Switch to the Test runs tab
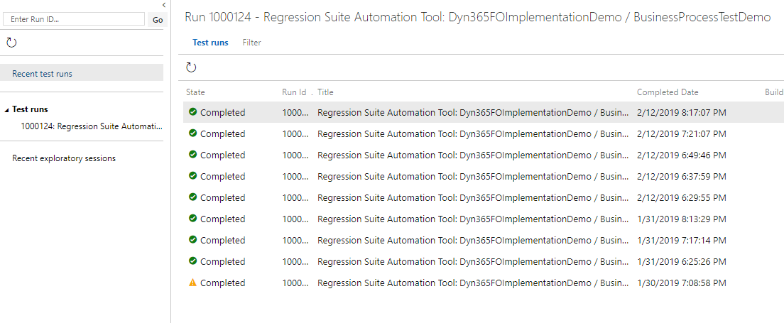 [210, 43]
